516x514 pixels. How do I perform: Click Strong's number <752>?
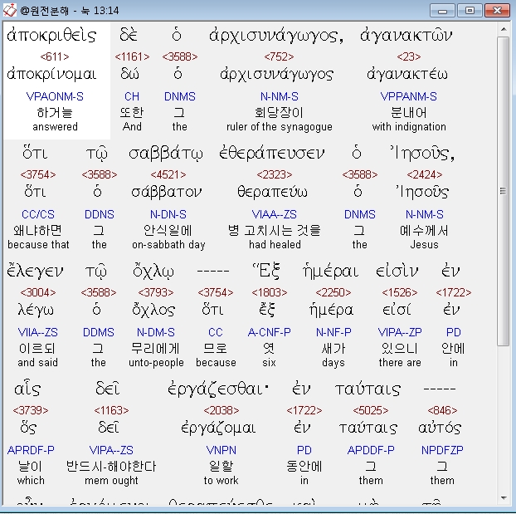pos(279,56)
